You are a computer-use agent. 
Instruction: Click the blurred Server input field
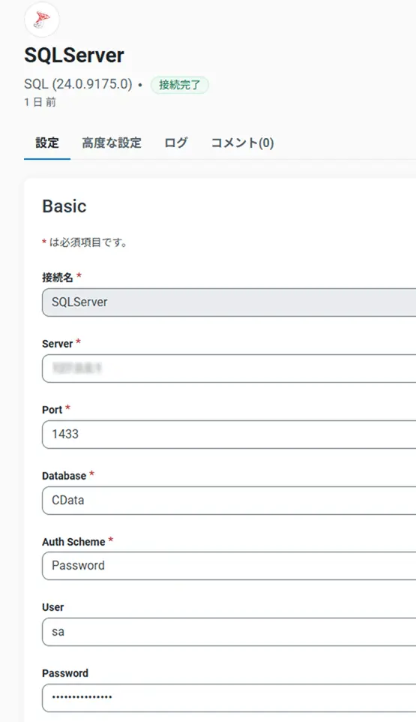[x=229, y=369]
